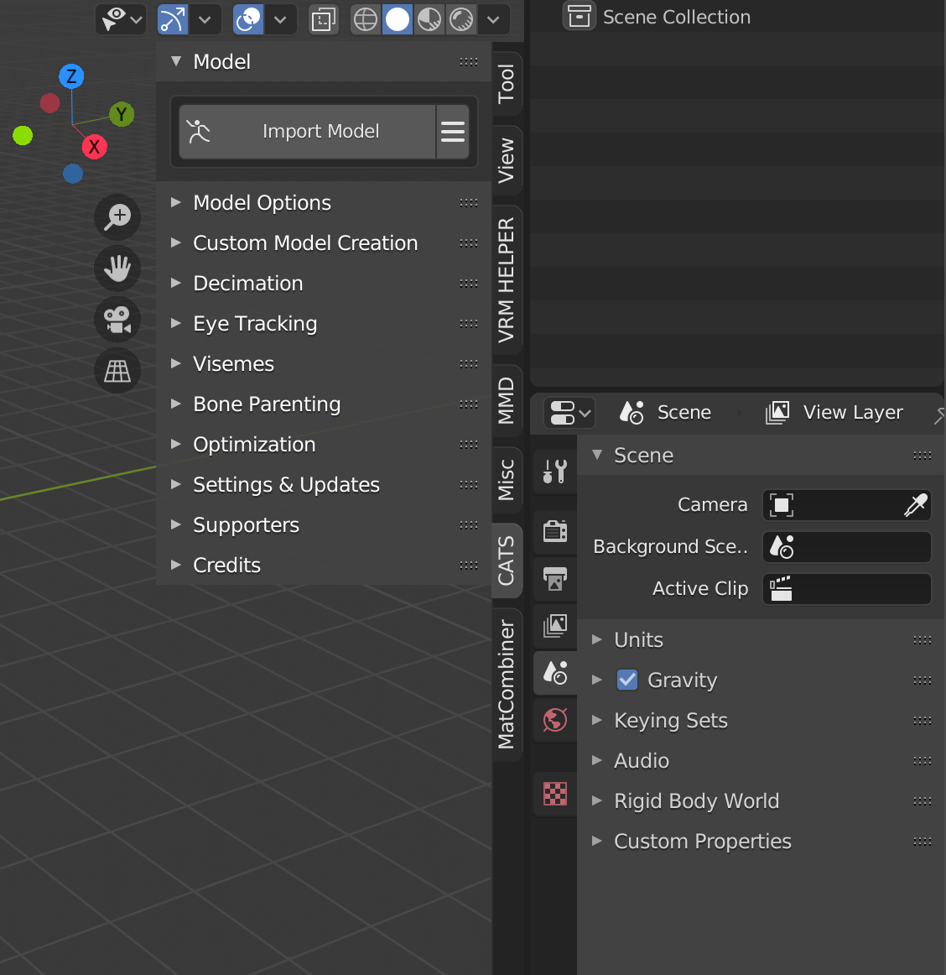Open the World properties tab icon

click(x=555, y=720)
